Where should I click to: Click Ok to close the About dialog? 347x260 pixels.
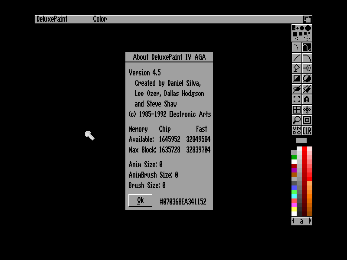tap(140, 201)
